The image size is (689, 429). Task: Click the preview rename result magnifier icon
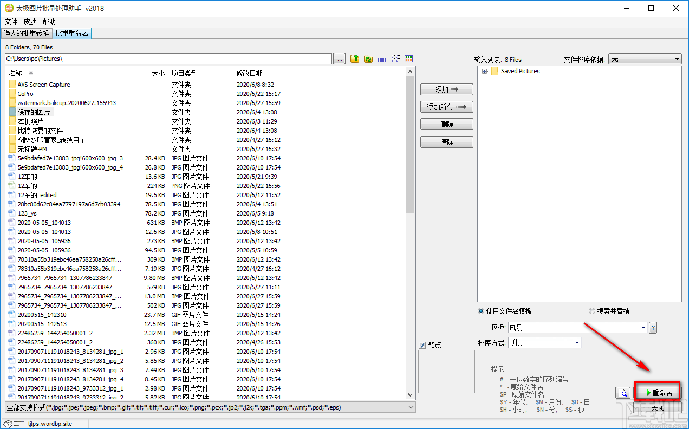623,393
